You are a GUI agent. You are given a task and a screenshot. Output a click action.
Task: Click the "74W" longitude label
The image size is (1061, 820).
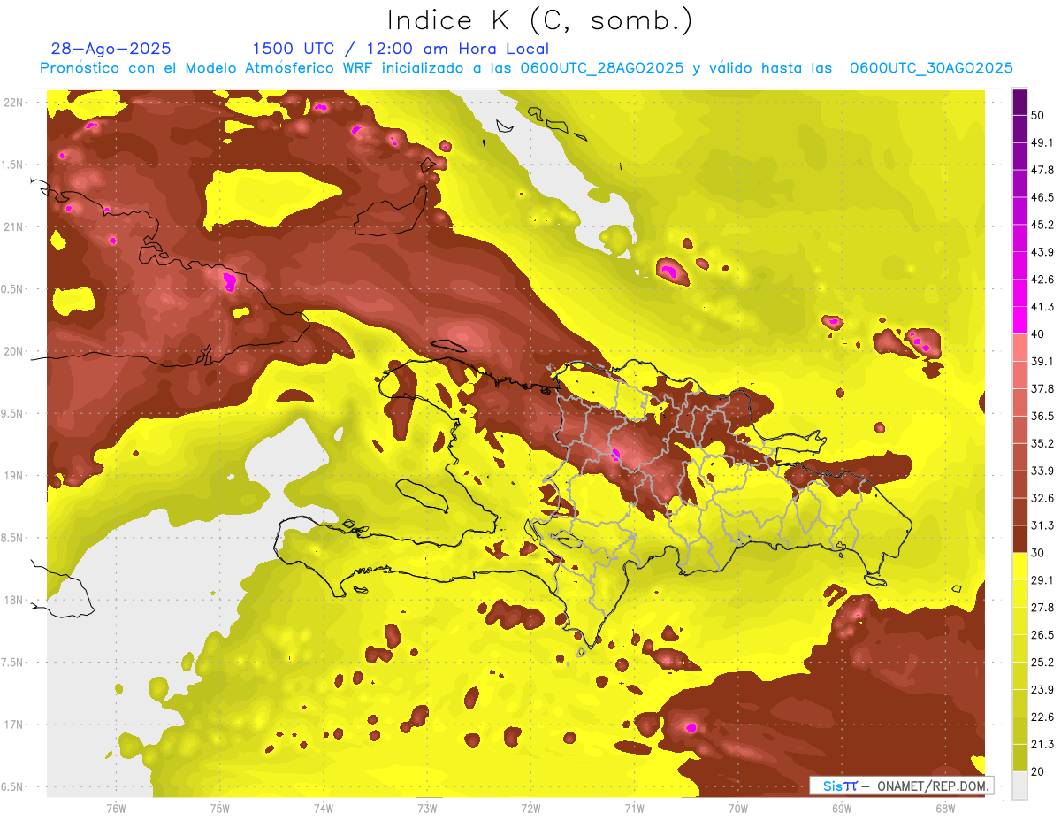324,808
